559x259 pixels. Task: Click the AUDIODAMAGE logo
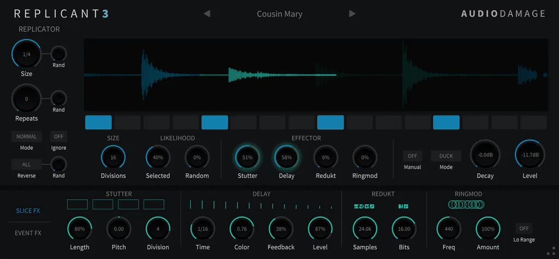(503, 14)
